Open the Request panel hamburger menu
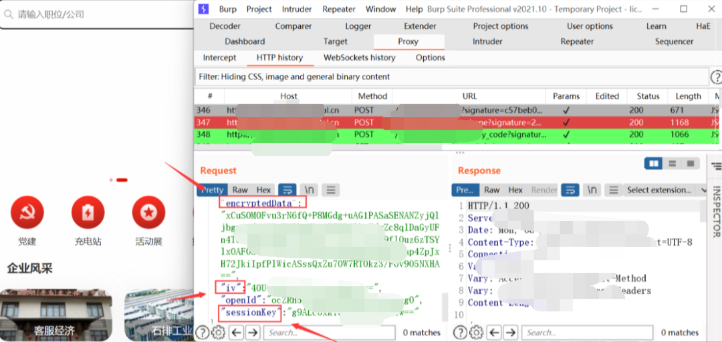Screen dimensions: 722x342 [x=331, y=190]
